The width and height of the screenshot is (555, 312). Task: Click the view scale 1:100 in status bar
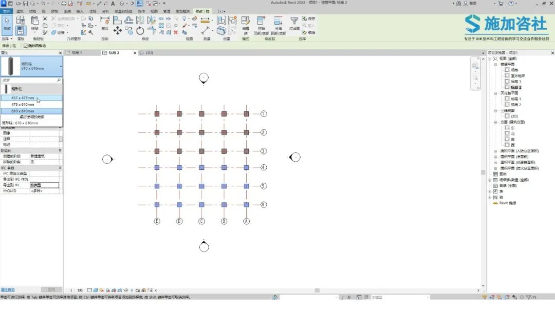(x=76, y=290)
